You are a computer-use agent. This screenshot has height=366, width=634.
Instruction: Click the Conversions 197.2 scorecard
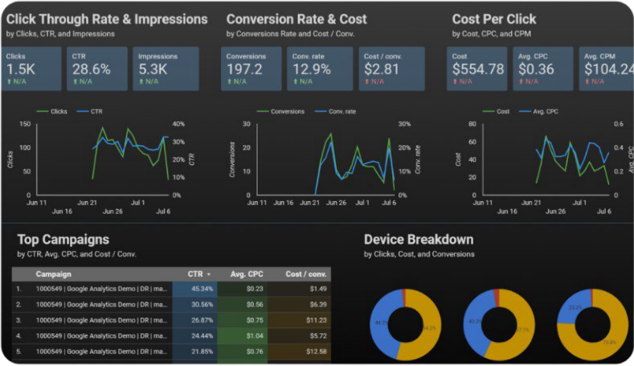click(x=251, y=68)
